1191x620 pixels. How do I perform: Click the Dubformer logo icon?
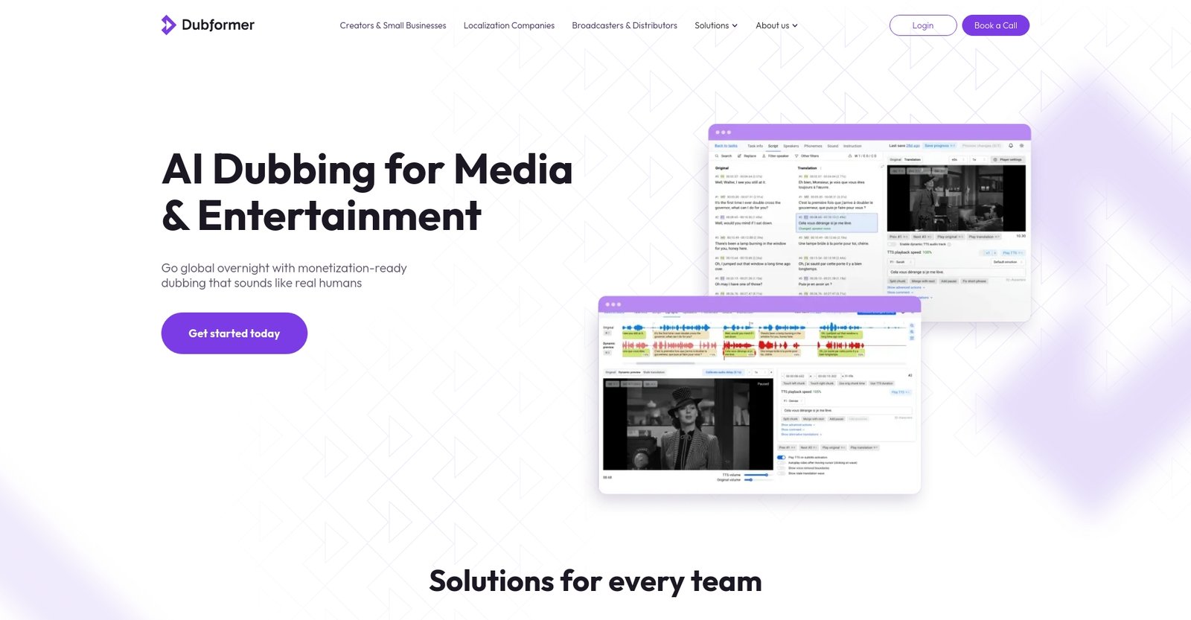pos(168,25)
